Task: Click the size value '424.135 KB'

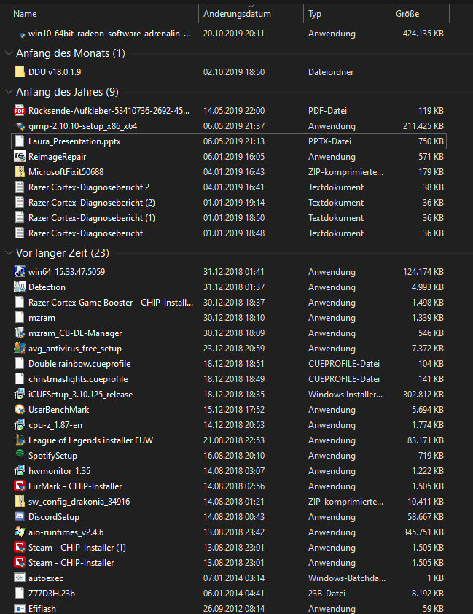Action: click(x=423, y=34)
